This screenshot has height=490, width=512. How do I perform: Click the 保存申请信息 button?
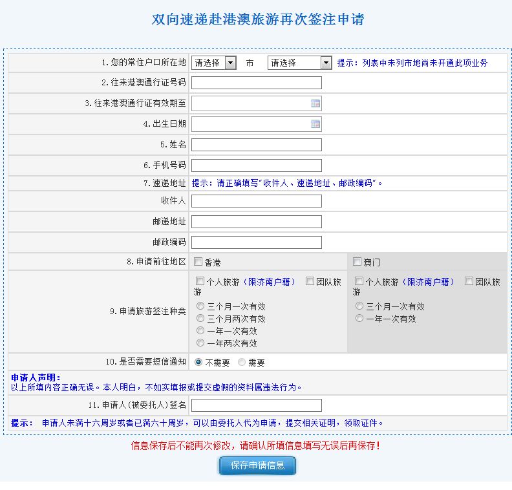pos(257,465)
